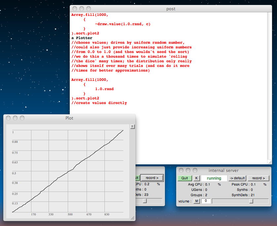The image size is (277, 226).
Task: Click the internal server volume number box
Action: [205, 201]
